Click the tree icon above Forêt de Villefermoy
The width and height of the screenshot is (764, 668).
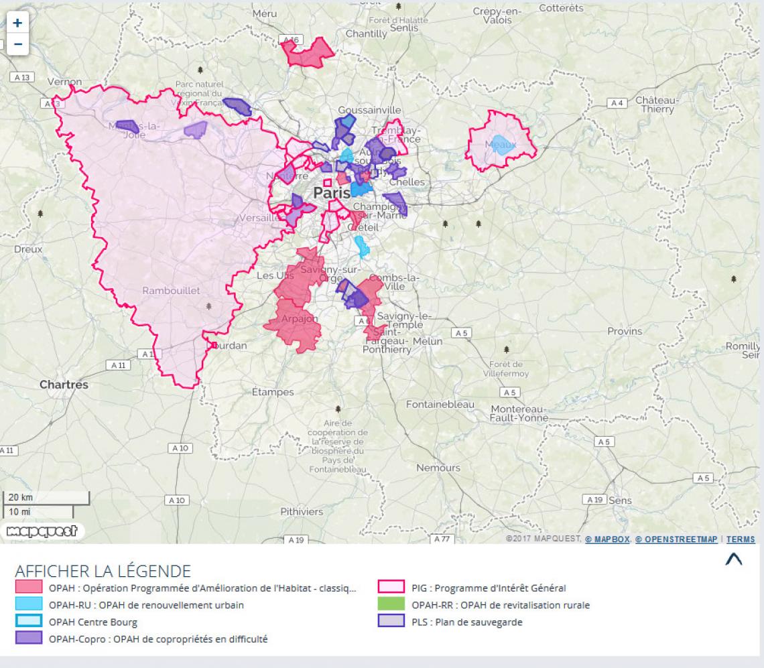coord(506,350)
